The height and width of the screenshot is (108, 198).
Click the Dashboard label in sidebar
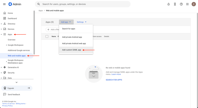tap(12, 18)
